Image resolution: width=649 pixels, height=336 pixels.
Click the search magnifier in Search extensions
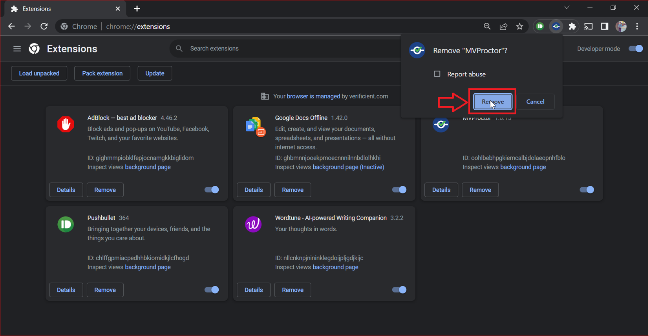(179, 49)
